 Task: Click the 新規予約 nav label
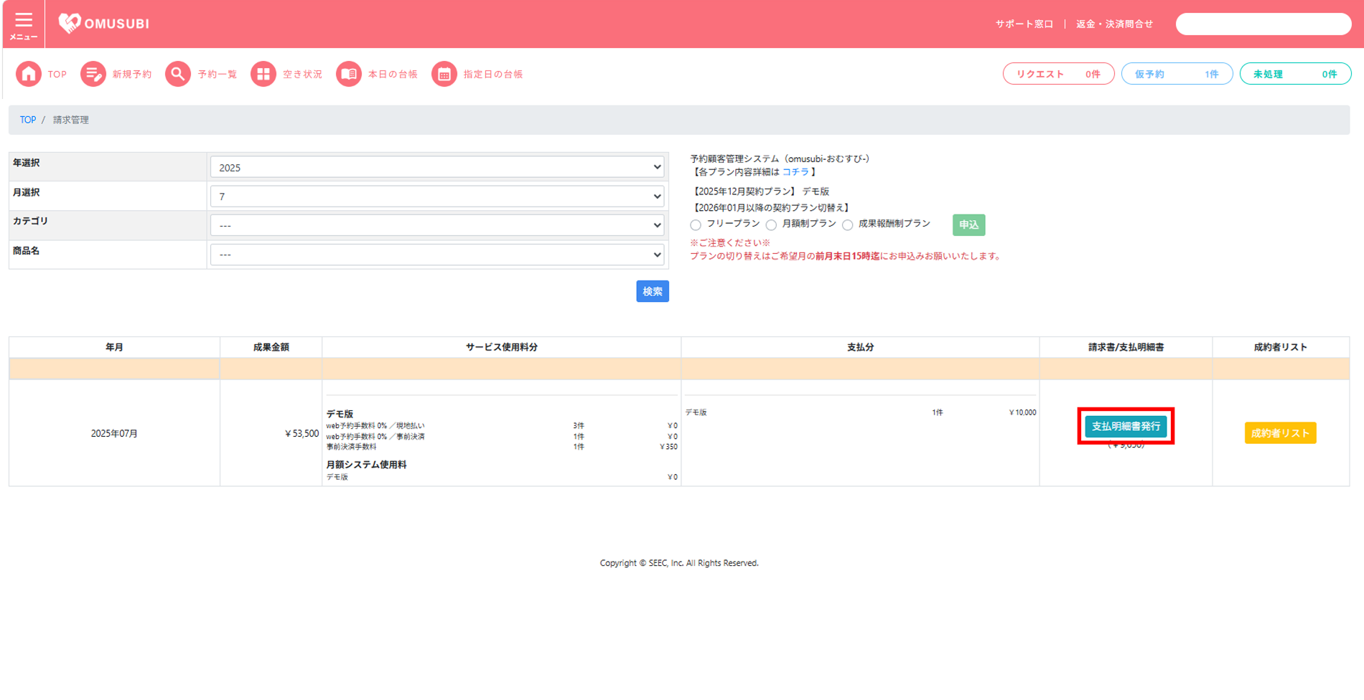(x=132, y=75)
